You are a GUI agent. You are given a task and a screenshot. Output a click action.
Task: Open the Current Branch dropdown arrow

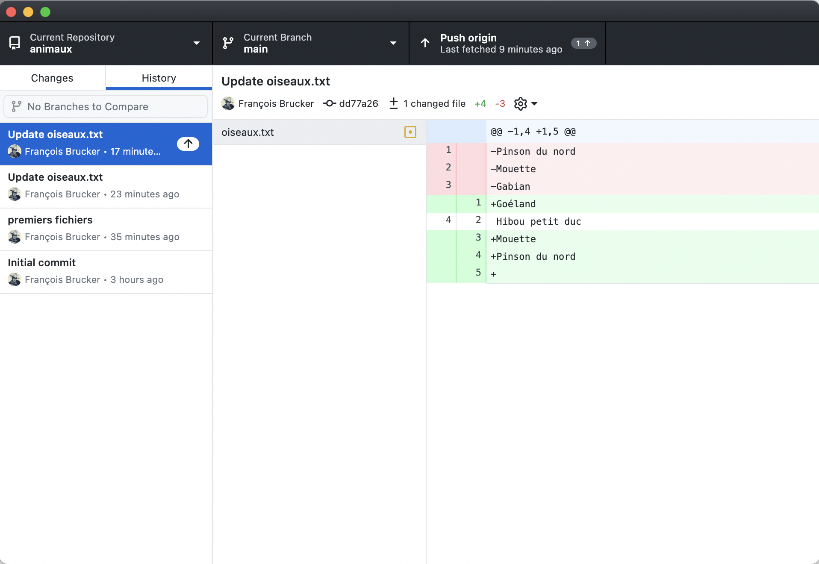tap(393, 43)
